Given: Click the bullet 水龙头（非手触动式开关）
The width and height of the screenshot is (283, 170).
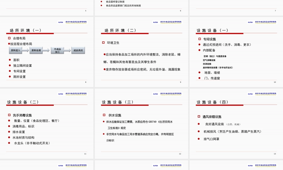Looking at the screenshot, I should (x=32, y=143).
